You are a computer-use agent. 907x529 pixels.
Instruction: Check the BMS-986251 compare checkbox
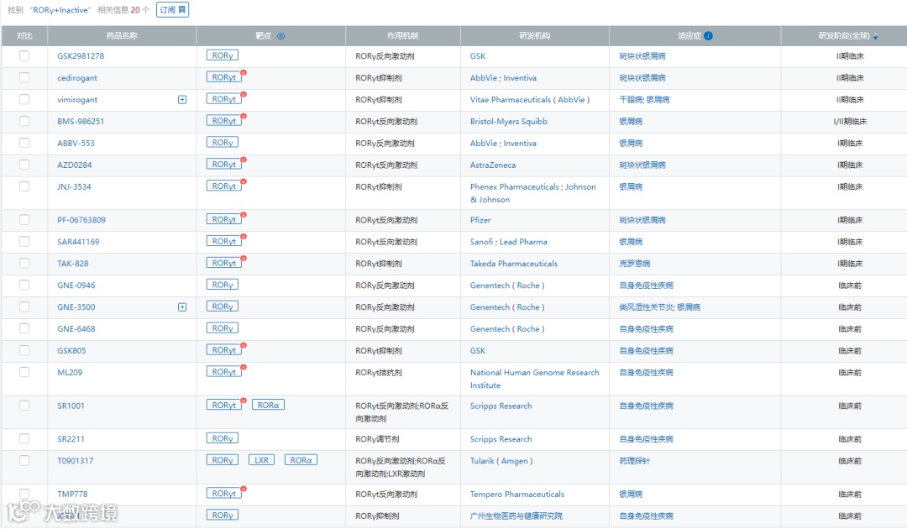click(x=24, y=121)
